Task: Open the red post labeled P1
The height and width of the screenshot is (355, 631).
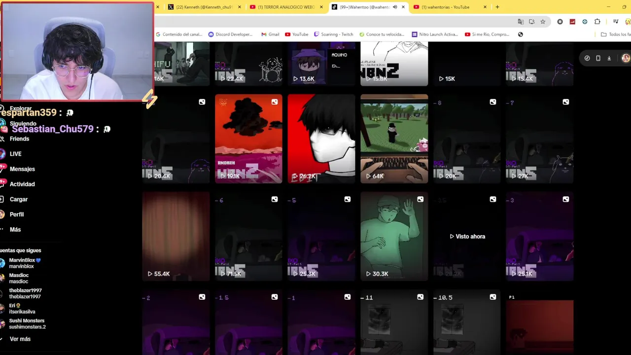Action: (x=540, y=322)
